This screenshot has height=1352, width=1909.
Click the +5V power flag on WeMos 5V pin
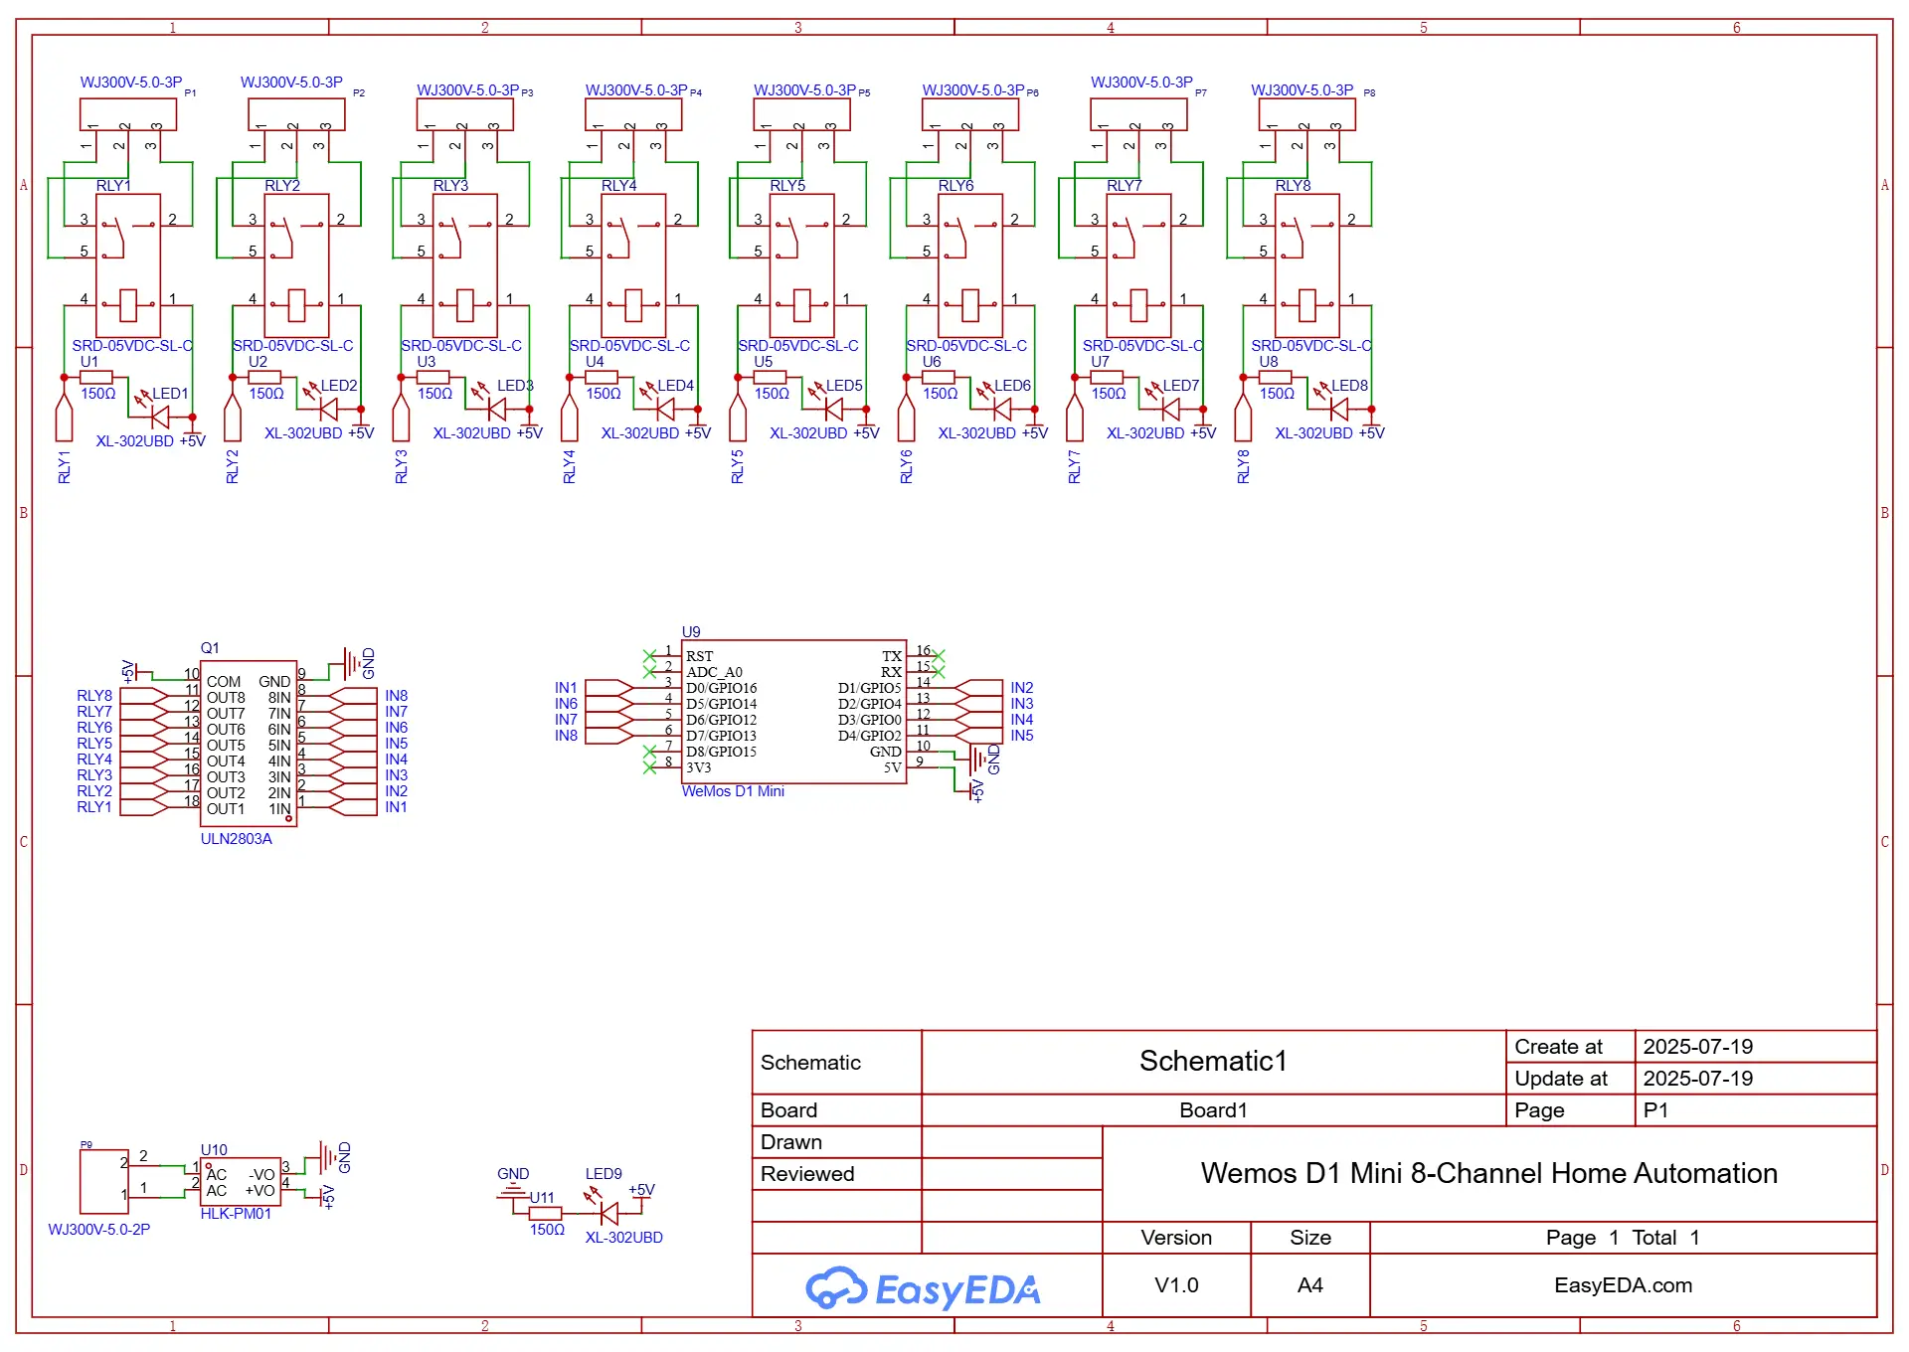point(971,790)
